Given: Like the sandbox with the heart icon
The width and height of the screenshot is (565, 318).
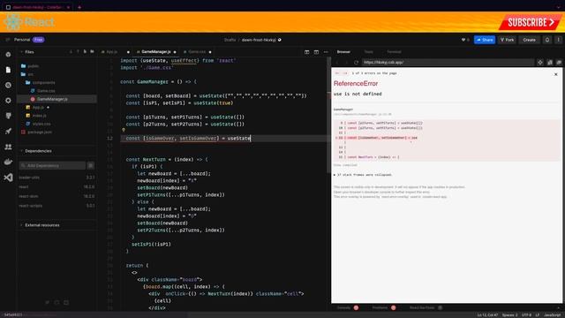Looking at the screenshot, I should (463, 40).
